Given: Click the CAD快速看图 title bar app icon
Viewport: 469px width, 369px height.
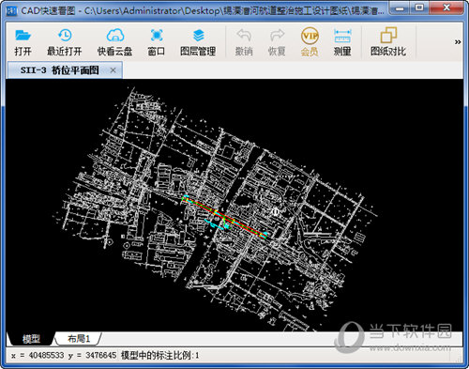Looking at the screenshot, I should pos(12,11).
